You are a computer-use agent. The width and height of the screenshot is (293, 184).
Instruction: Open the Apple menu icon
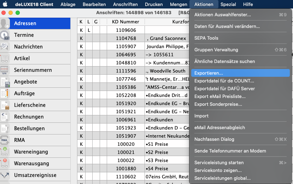5,4
